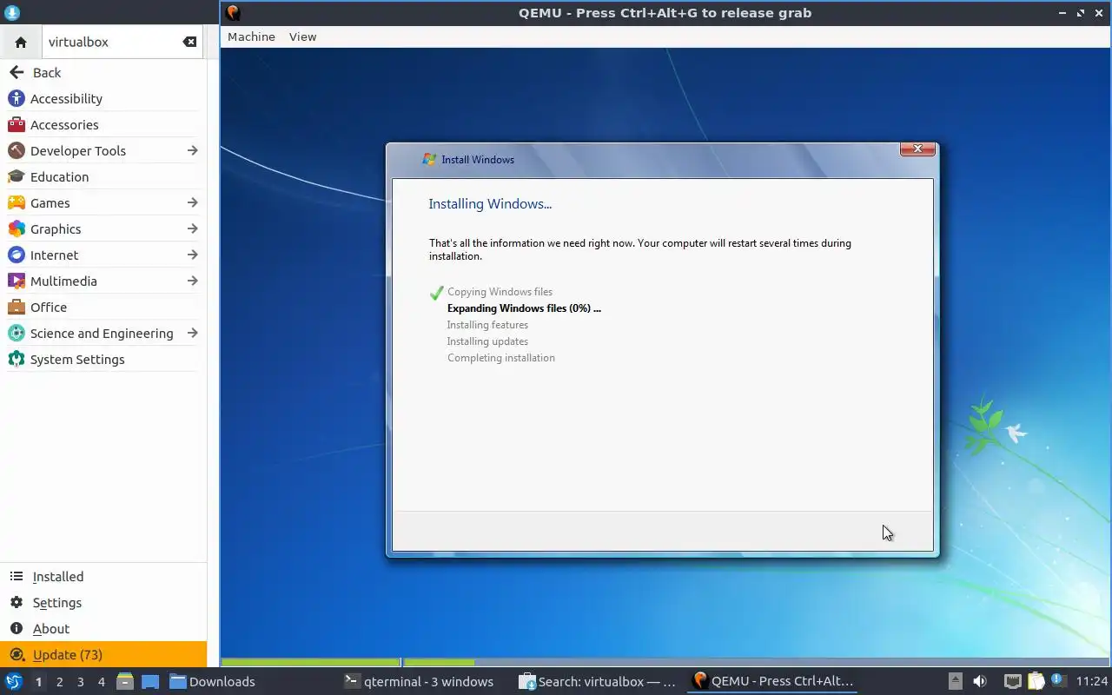Click the 11:24 clock
Image resolution: width=1112 pixels, height=695 pixels.
pos(1092,682)
